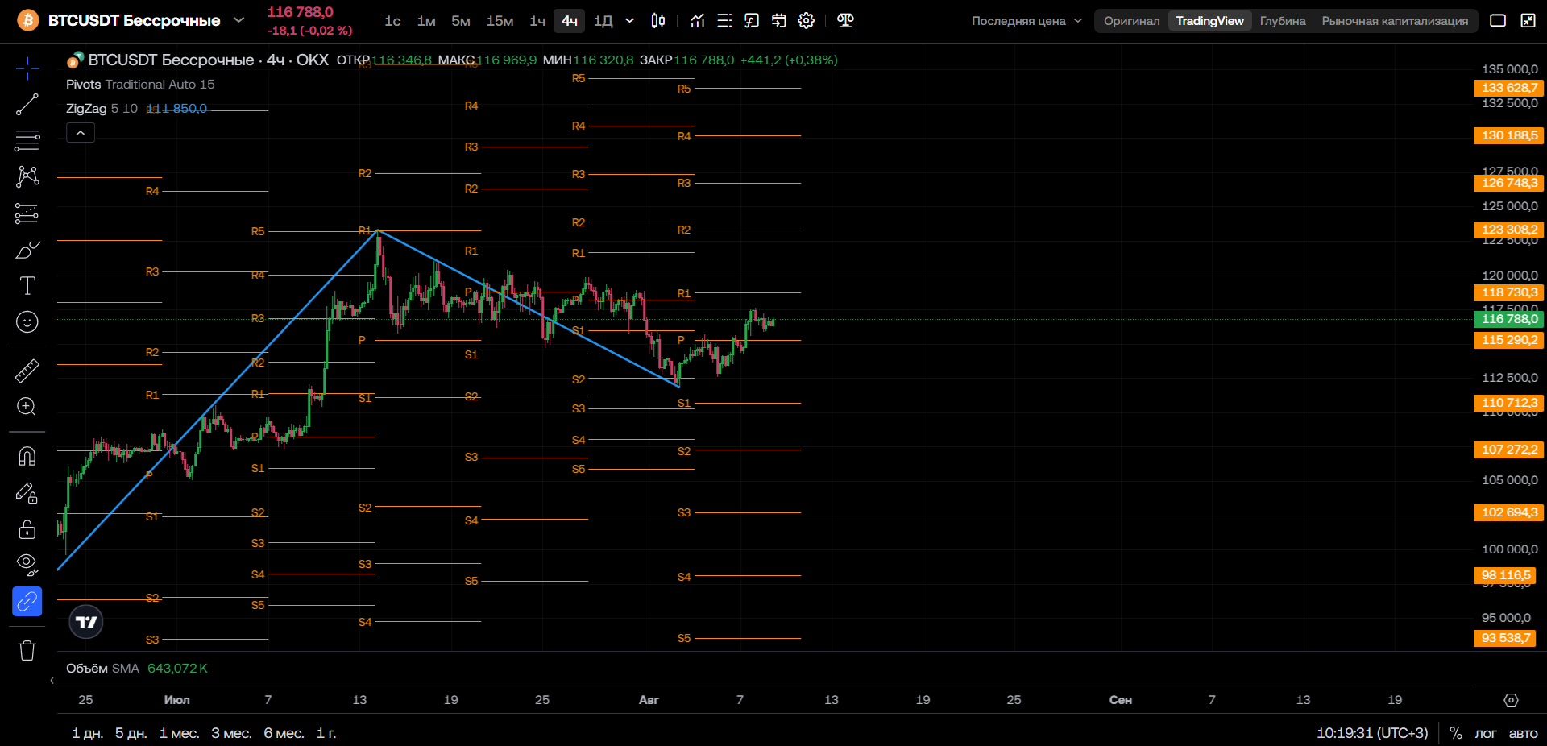Viewport: 1547px width, 746px height.
Task: Activate the zoom in tool
Action: click(27, 407)
